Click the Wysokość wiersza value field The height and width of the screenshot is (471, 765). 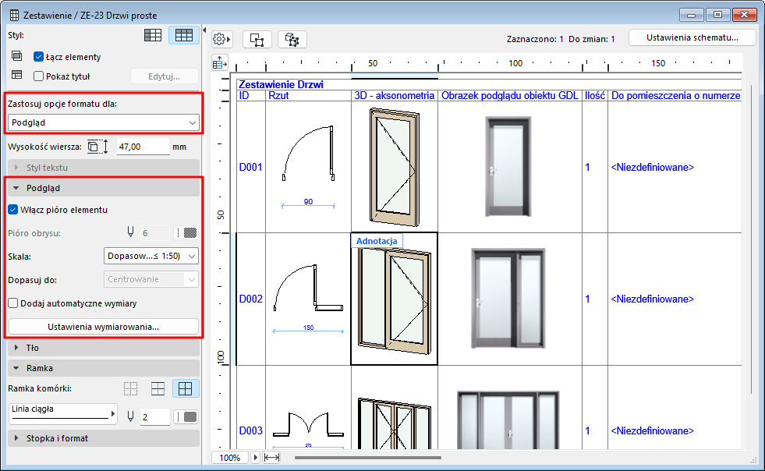pyautogui.click(x=143, y=146)
